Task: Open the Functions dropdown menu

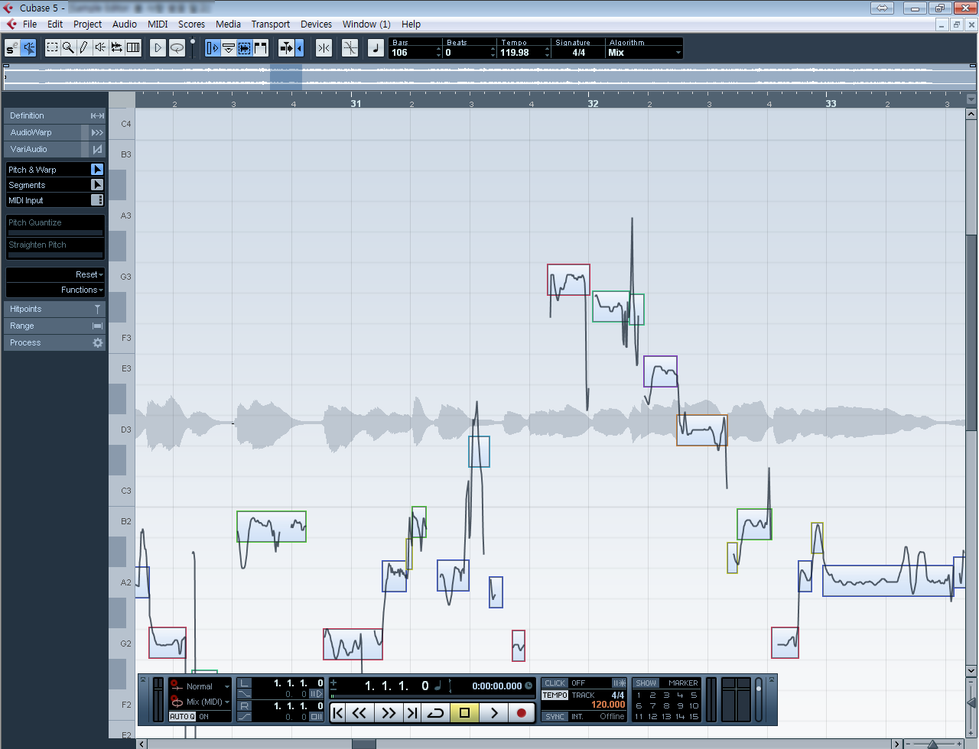Action: click(82, 290)
